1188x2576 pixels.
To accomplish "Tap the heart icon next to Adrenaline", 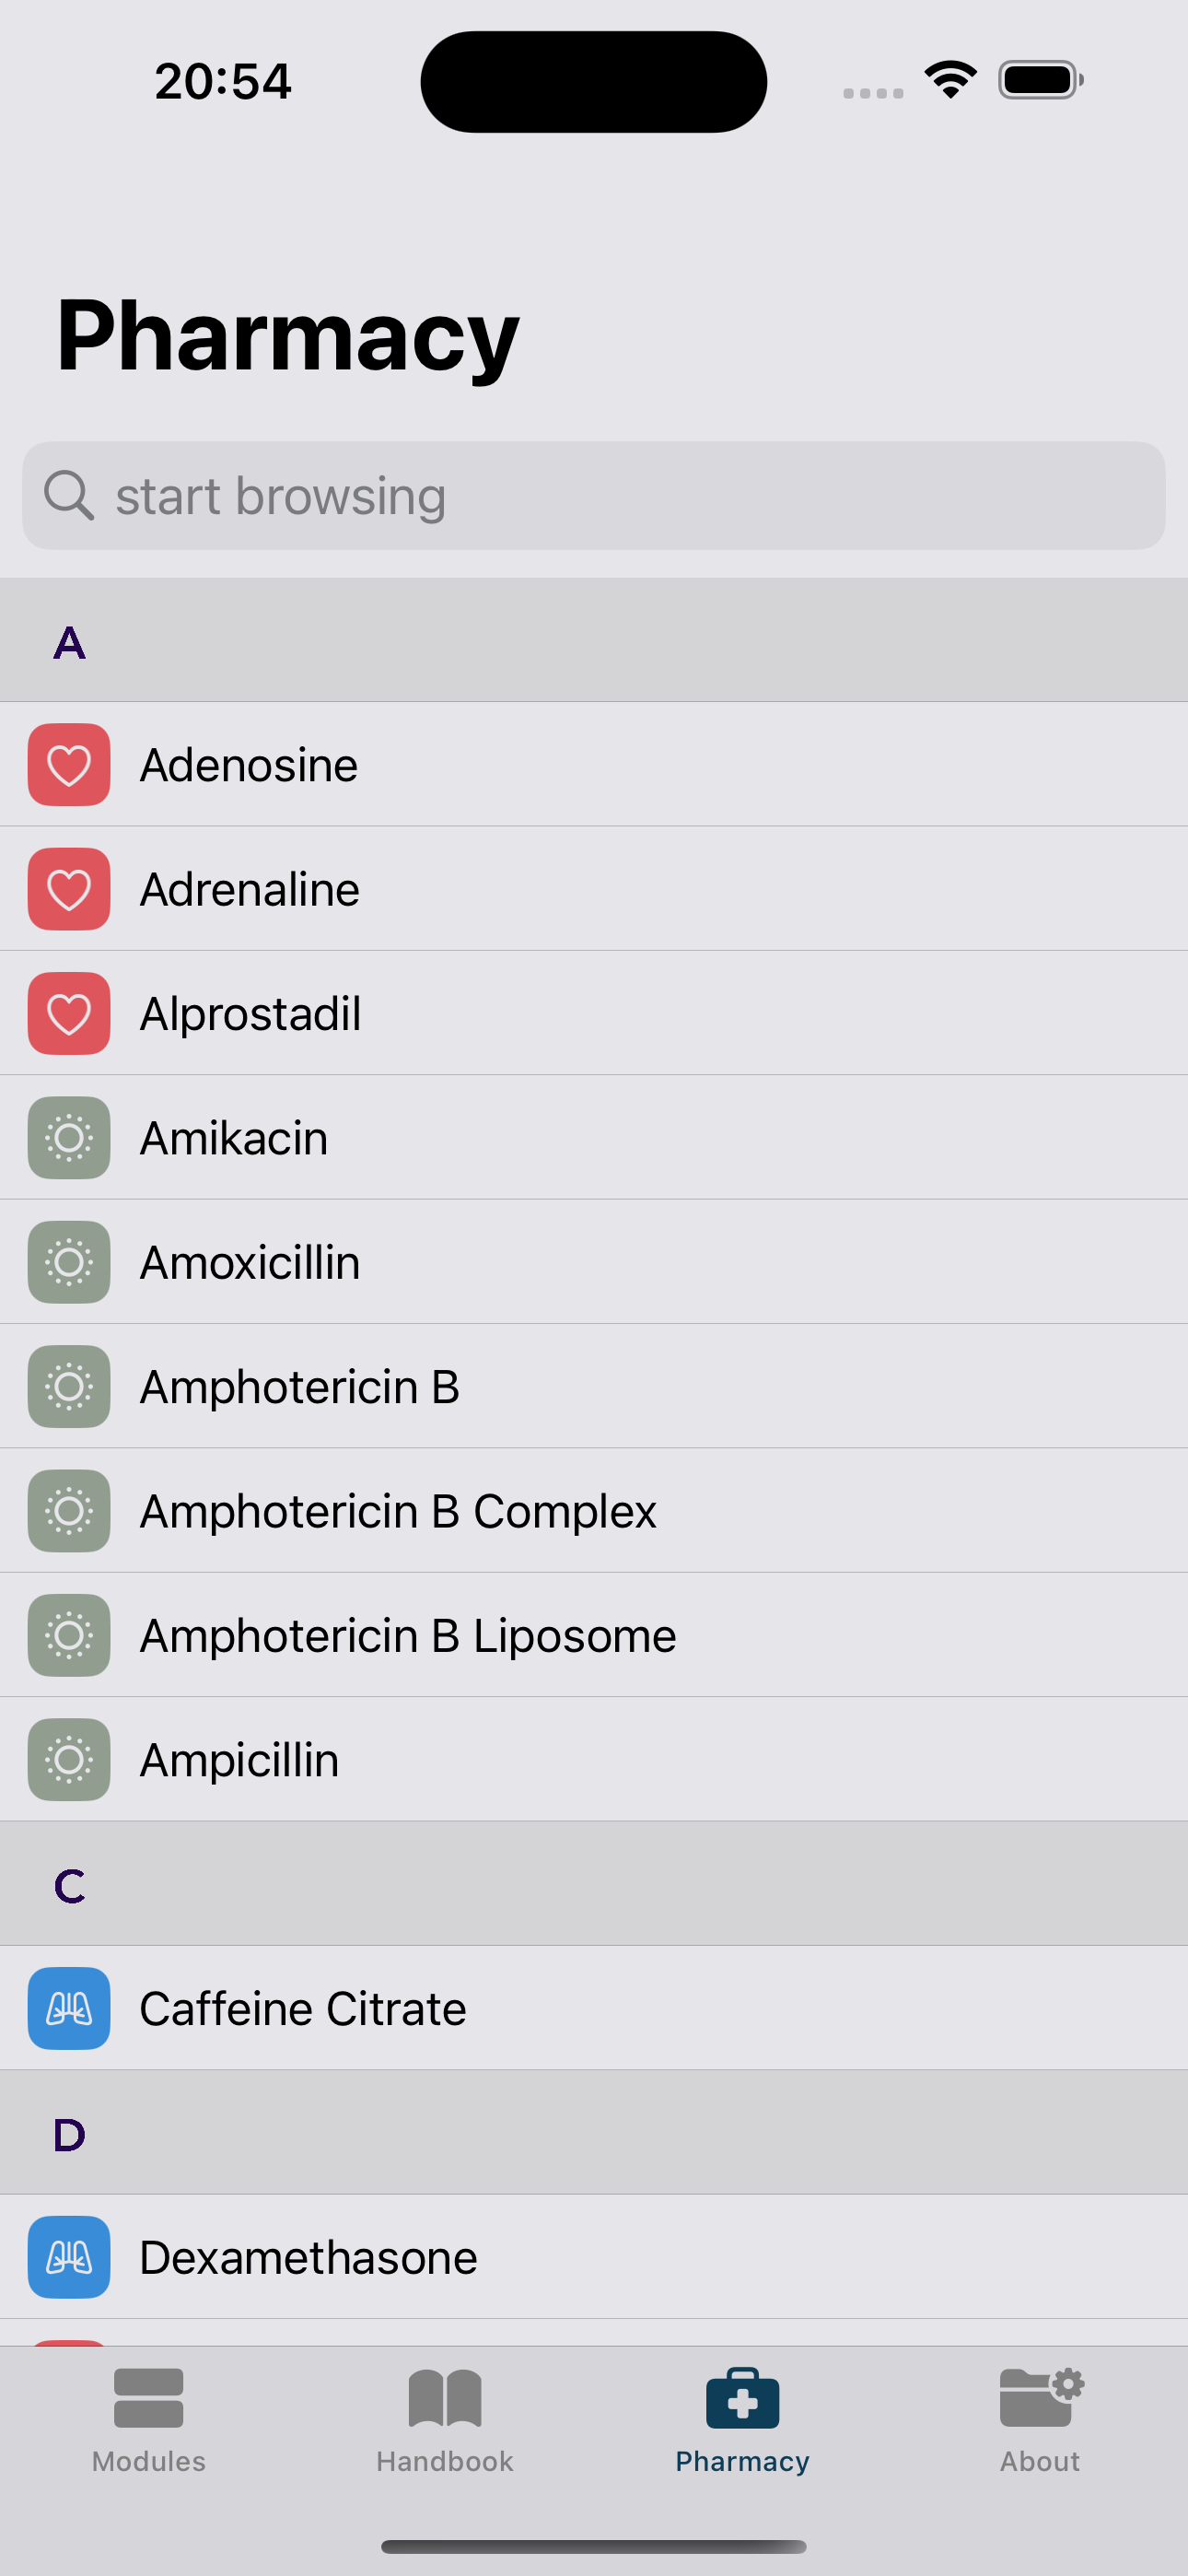I will 69,889.
